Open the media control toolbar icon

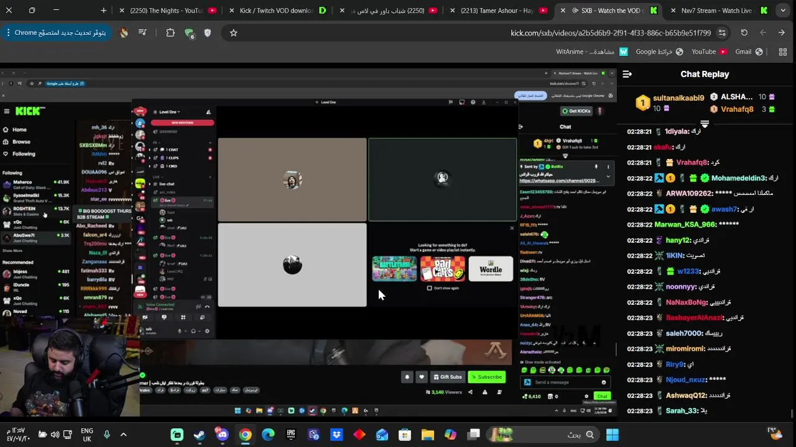[x=142, y=33]
